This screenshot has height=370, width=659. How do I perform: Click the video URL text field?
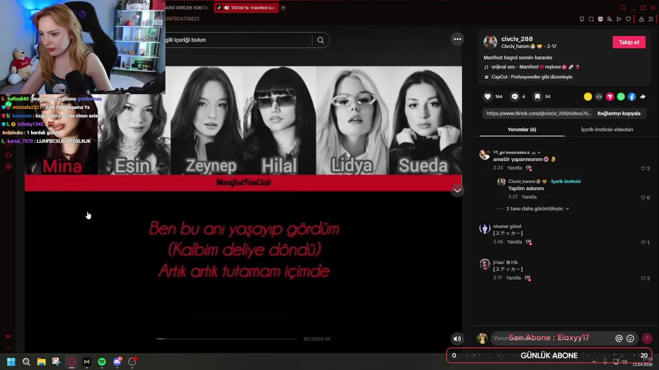pos(539,114)
